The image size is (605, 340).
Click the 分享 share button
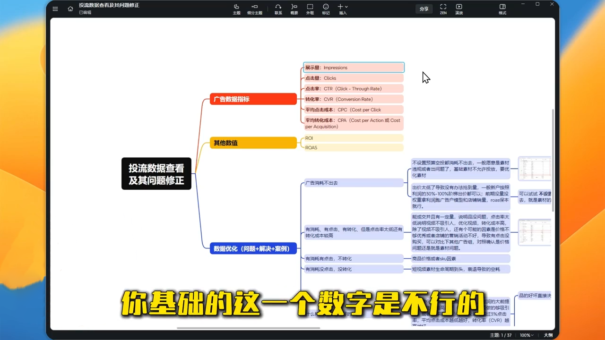pyautogui.click(x=423, y=8)
